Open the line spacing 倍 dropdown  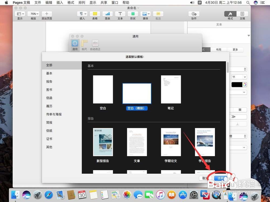(238, 136)
